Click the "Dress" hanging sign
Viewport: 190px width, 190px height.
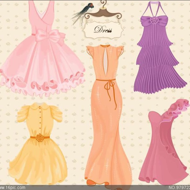[103, 29]
